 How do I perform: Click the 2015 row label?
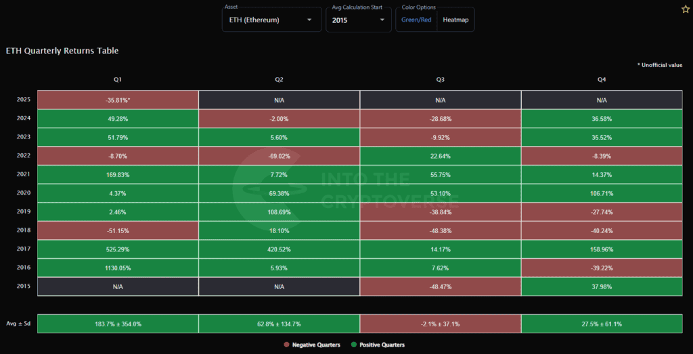(24, 286)
